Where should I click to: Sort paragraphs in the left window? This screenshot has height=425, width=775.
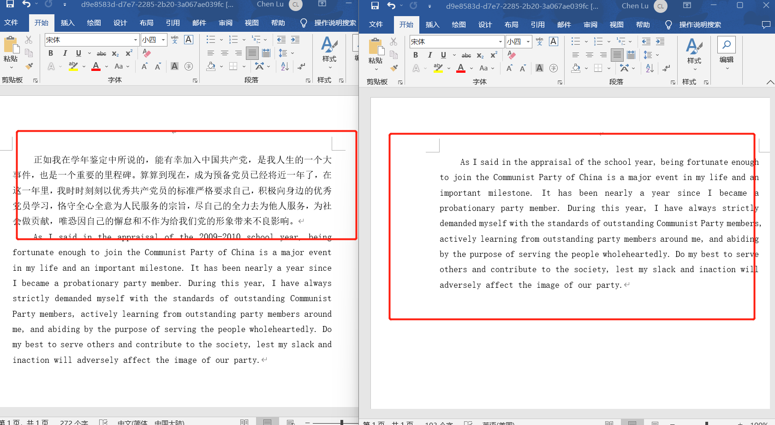pos(285,67)
